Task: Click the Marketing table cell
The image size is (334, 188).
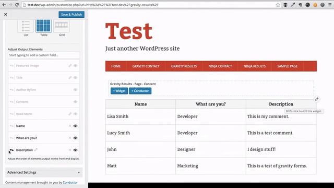Action: (211, 166)
